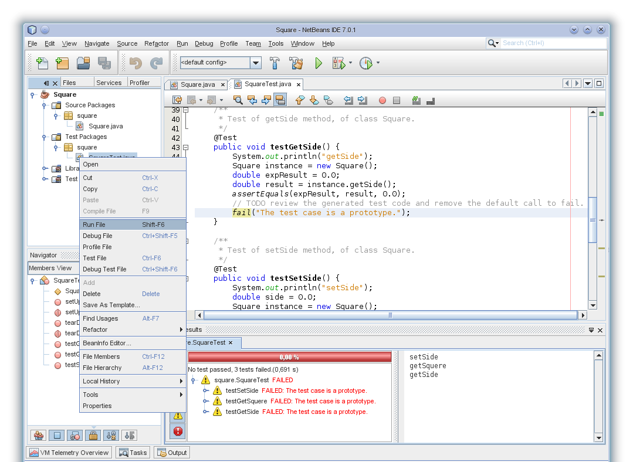Select testGetSquere failed test row
Screen dimensions: 633x462
click(300, 401)
